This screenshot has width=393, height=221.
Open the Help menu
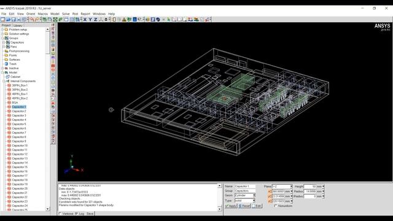pos(112,14)
